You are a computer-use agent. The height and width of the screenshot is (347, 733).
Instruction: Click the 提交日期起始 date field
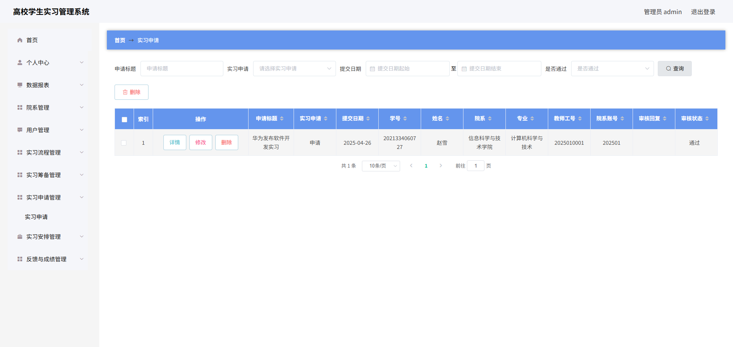click(x=408, y=69)
